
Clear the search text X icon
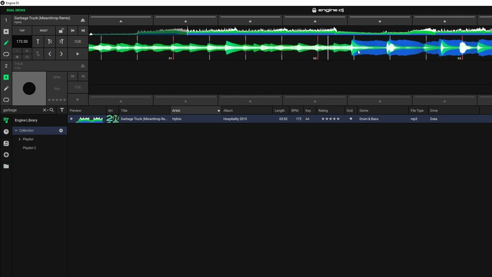click(x=44, y=110)
